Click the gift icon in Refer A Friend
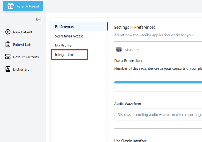The height and width of the screenshot is (142, 202). (11, 6)
